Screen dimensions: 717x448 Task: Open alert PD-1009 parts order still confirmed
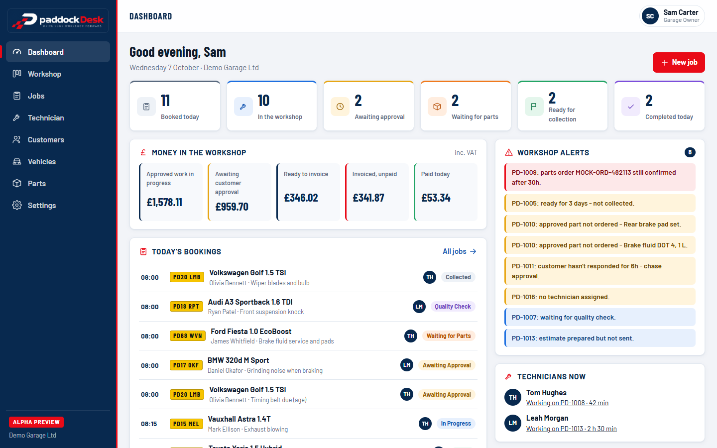tap(600, 177)
